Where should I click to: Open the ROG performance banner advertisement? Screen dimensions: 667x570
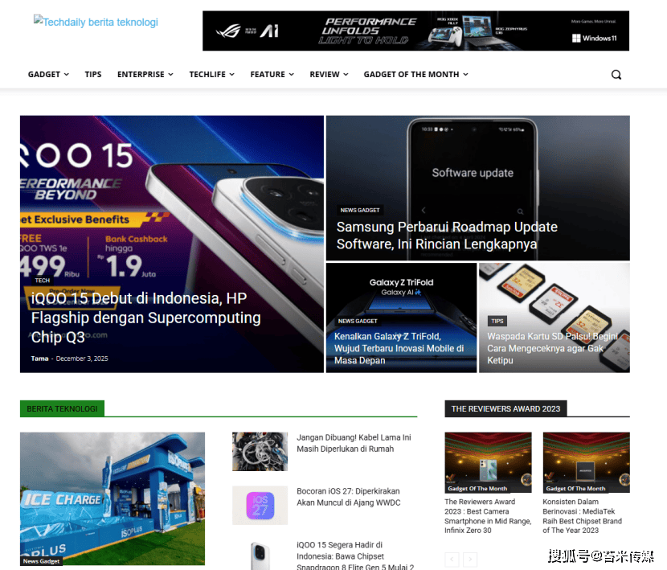415,31
